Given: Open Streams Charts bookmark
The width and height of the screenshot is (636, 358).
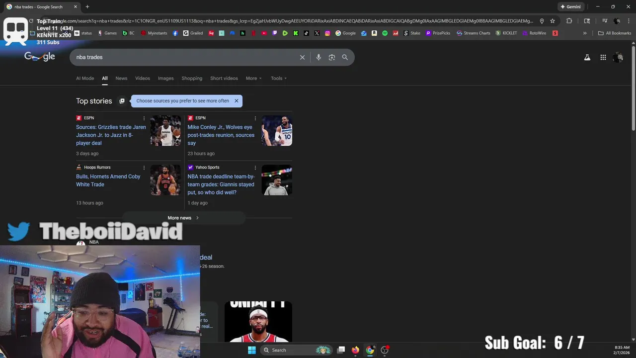Looking at the screenshot, I should (474, 33).
